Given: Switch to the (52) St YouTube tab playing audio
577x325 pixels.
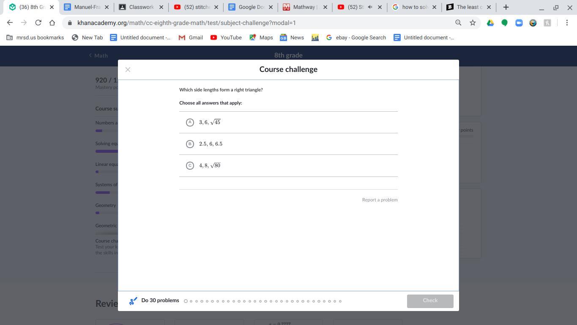Looking at the screenshot, I should point(359,7).
